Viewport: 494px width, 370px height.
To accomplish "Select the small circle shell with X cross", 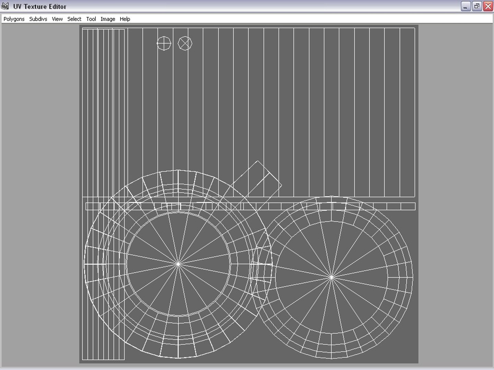I will 185,44.
